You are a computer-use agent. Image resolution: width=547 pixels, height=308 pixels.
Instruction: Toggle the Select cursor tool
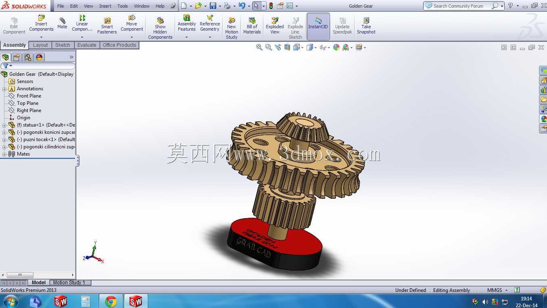(256, 6)
